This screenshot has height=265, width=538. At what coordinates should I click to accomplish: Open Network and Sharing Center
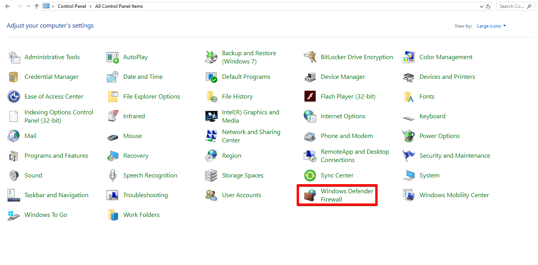click(251, 136)
